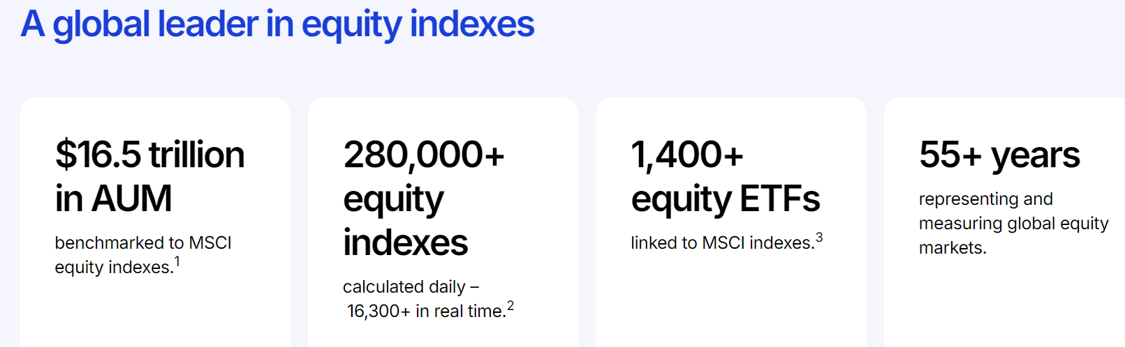Select "benchmarked to MSCI" description text
This screenshot has width=1125, height=347.
(143, 242)
